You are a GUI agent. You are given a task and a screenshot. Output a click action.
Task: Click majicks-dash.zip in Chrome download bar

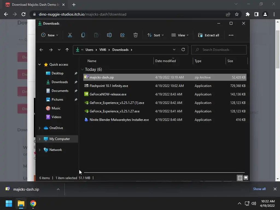coord(26,189)
